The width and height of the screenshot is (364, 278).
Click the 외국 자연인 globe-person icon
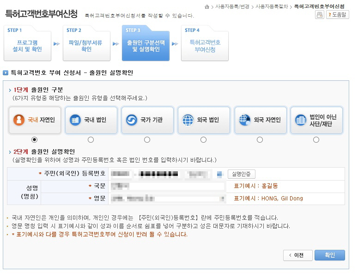click(245, 120)
